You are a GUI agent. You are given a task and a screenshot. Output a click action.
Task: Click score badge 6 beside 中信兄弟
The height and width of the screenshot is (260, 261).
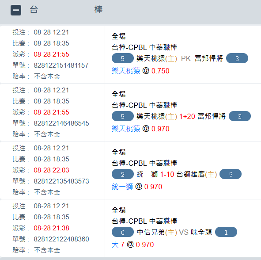[x=123, y=232]
